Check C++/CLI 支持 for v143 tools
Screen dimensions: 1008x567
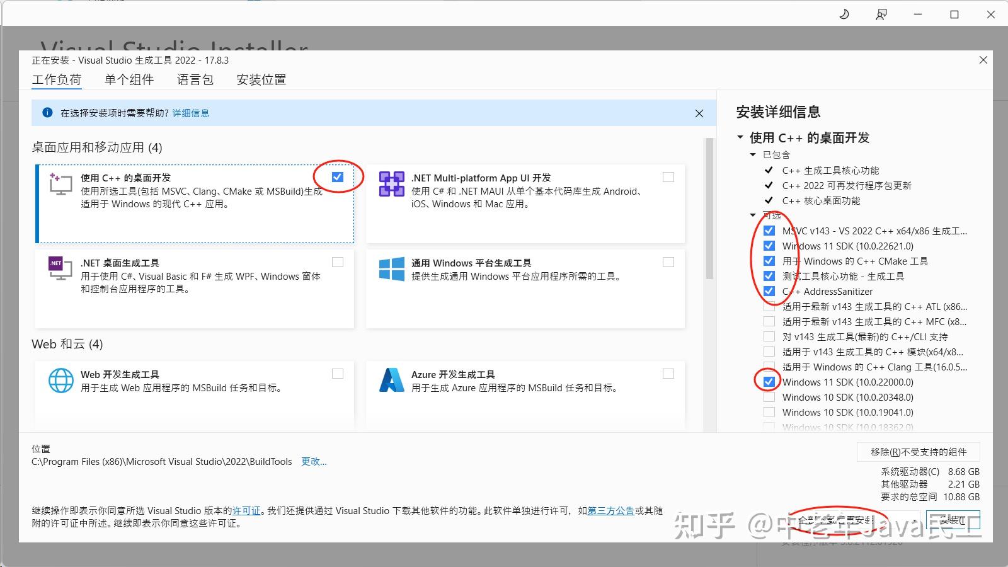[769, 336]
